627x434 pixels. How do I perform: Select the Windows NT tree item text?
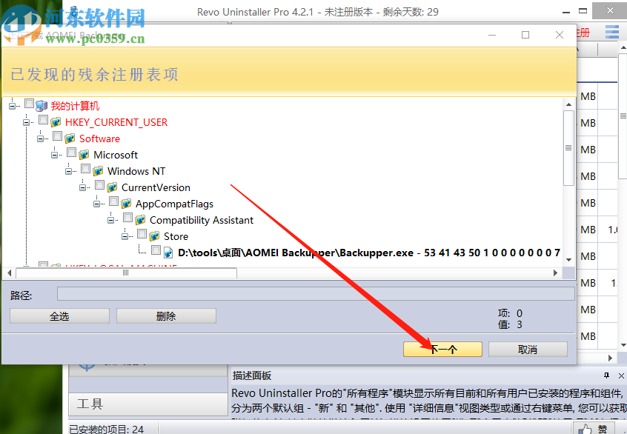pos(136,171)
